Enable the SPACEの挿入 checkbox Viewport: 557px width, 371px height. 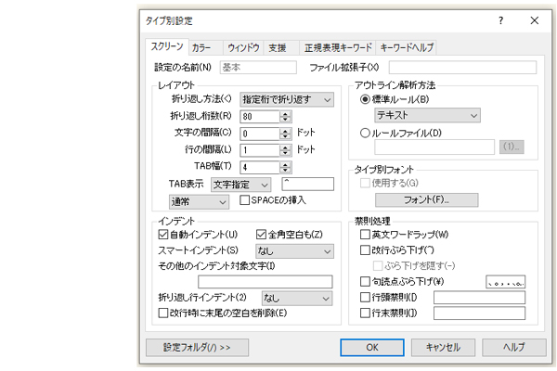[245, 200]
